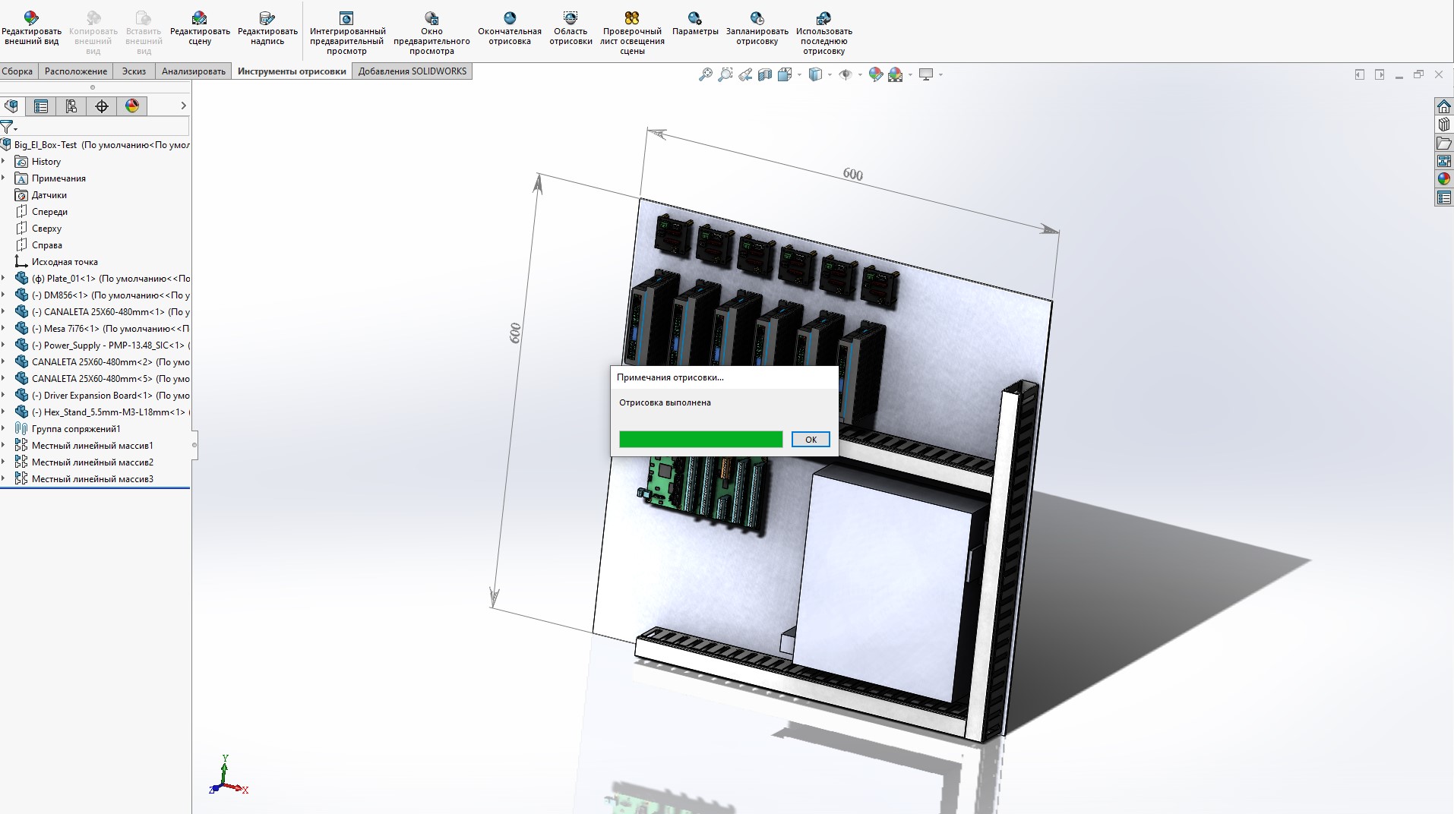This screenshot has width=1454, height=814.
Task: Open Hide/Show Items dropdown arrow
Action: 860,74
